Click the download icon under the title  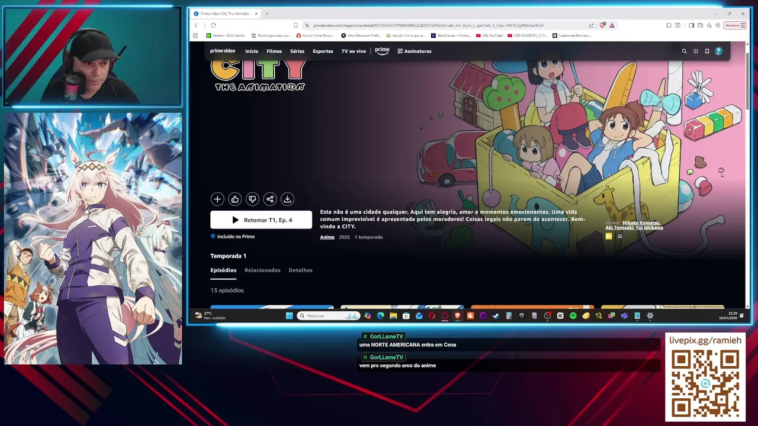(287, 199)
